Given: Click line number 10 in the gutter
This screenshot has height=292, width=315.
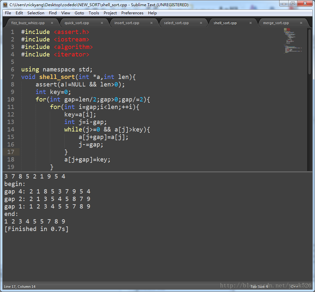Looking at the screenshot, I should click(x=11, y=100).
